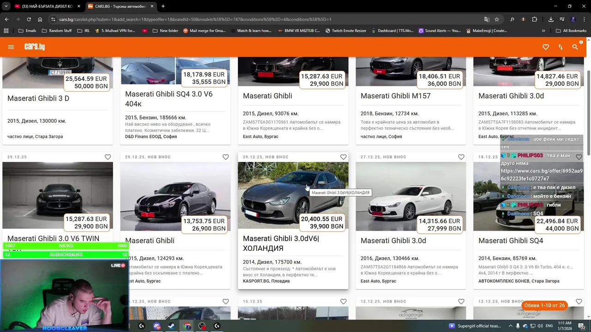Favorite the white Maserati Ghibli 3.0d listing
The width and height of the screenshot is (591, 332).
[461, 157]
